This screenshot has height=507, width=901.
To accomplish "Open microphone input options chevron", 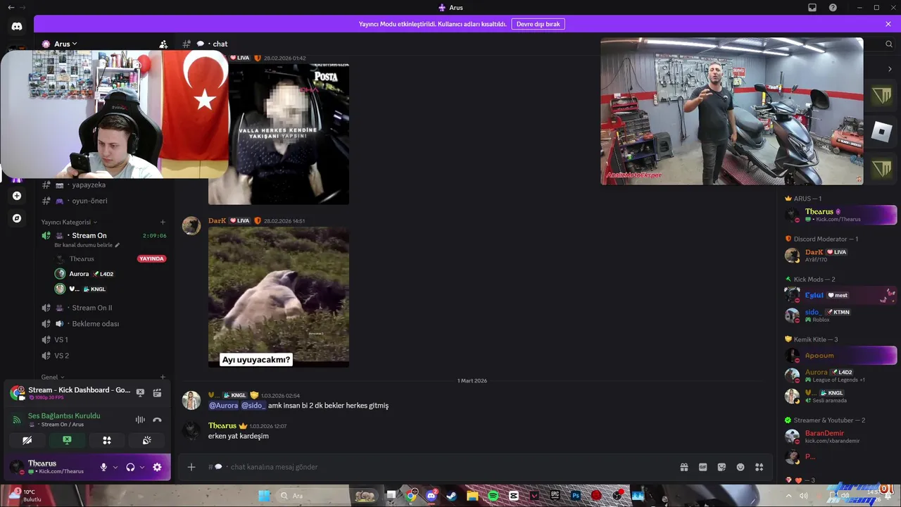I will coord(115,467).
